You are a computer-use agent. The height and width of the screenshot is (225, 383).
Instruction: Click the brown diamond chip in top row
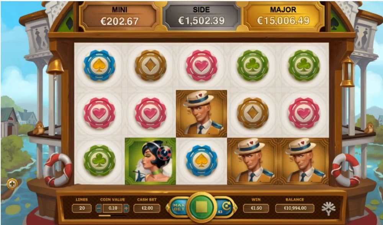pos(151,65)
